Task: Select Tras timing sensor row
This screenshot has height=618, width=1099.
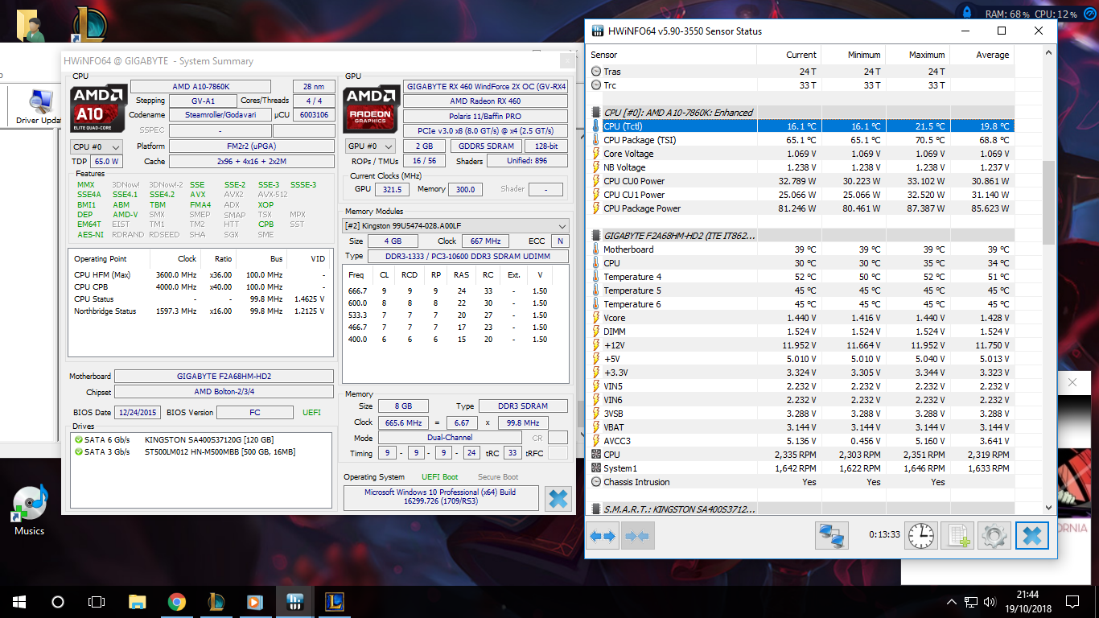Action: 801,72
